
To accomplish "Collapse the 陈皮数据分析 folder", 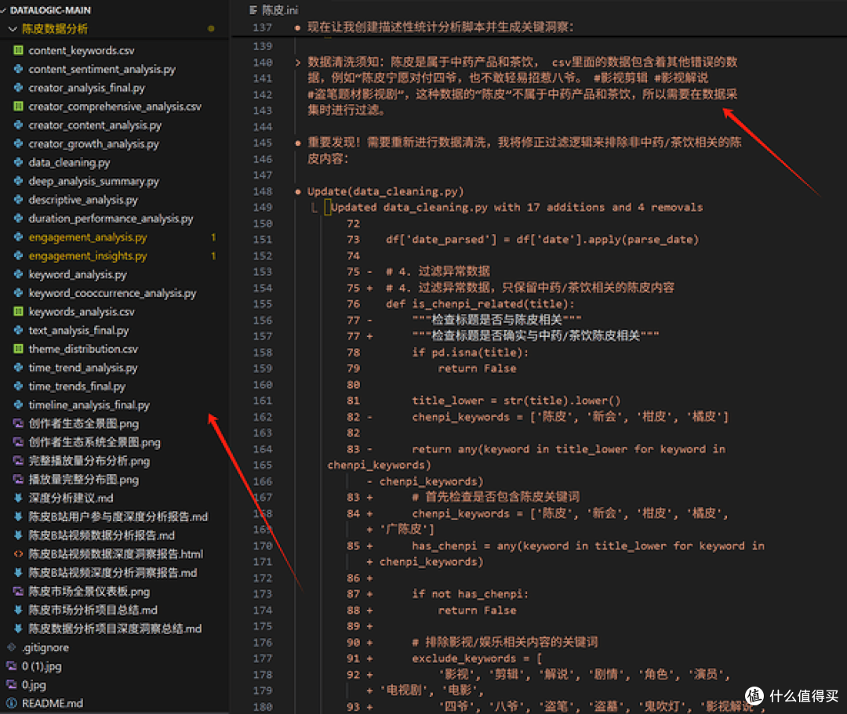I will pyautogui.click(x=13, y=28).
